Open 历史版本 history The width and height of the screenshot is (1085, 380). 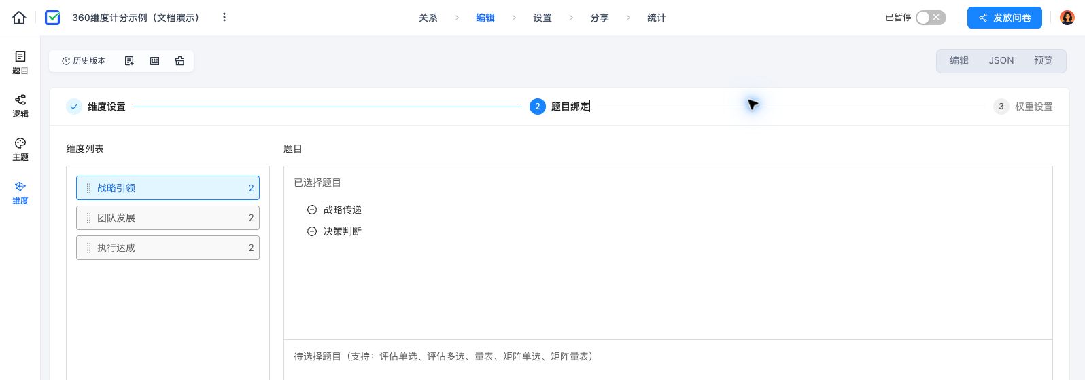(84, 61)
